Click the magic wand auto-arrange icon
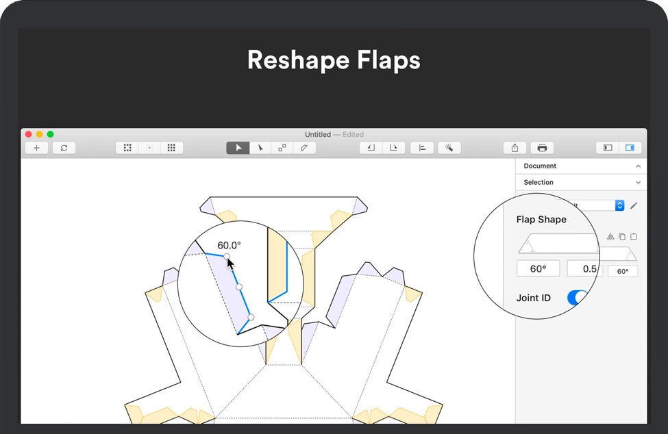This screenshot has width=668, height=434. pyautogui.click(x=449, y=148)
